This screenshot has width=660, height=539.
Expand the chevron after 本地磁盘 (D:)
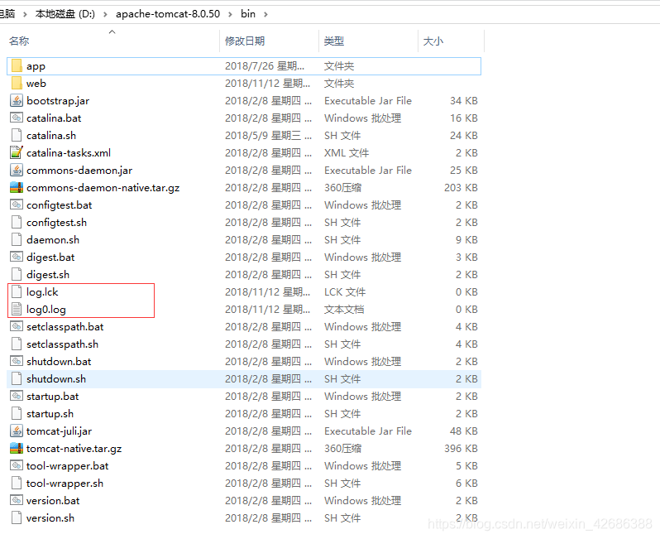105,14
